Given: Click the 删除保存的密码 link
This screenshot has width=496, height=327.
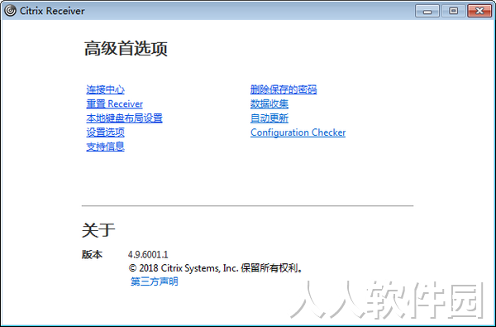Looking at the screenshot, I should [284, 89].
